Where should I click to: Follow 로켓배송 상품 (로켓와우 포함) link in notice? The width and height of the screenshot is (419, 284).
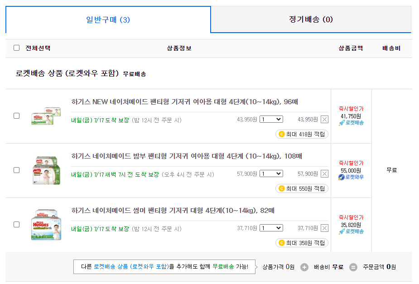[131, 267]
